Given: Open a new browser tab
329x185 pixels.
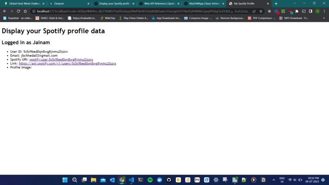Looking at the screenshot, I should 276,4.
